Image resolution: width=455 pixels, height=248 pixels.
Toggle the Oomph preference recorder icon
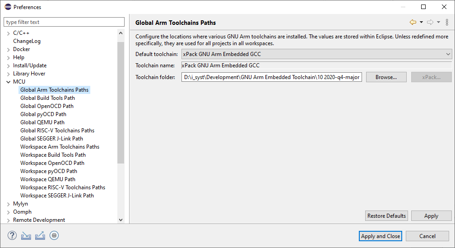tap(54, 235)
